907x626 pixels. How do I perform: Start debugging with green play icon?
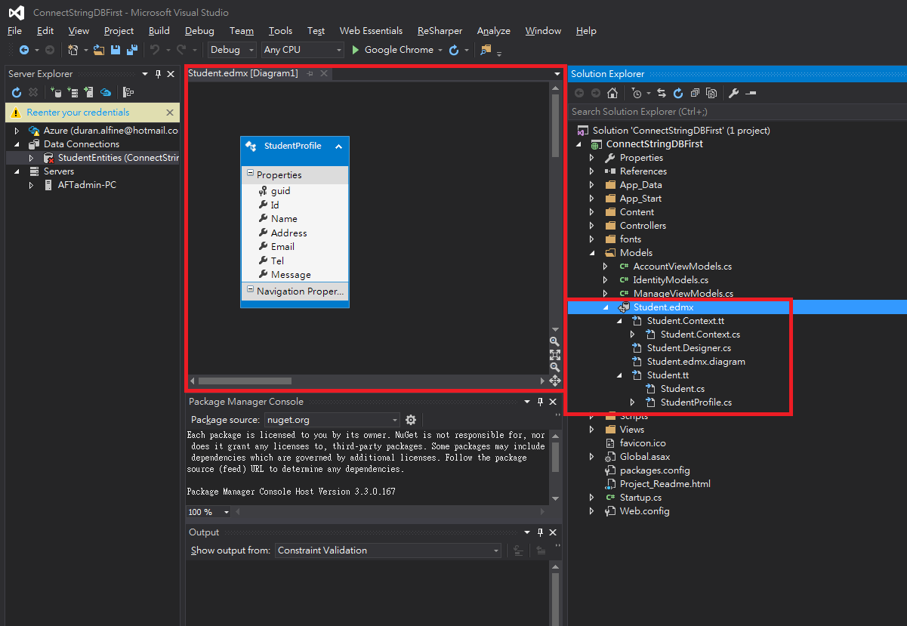[356, 50]
